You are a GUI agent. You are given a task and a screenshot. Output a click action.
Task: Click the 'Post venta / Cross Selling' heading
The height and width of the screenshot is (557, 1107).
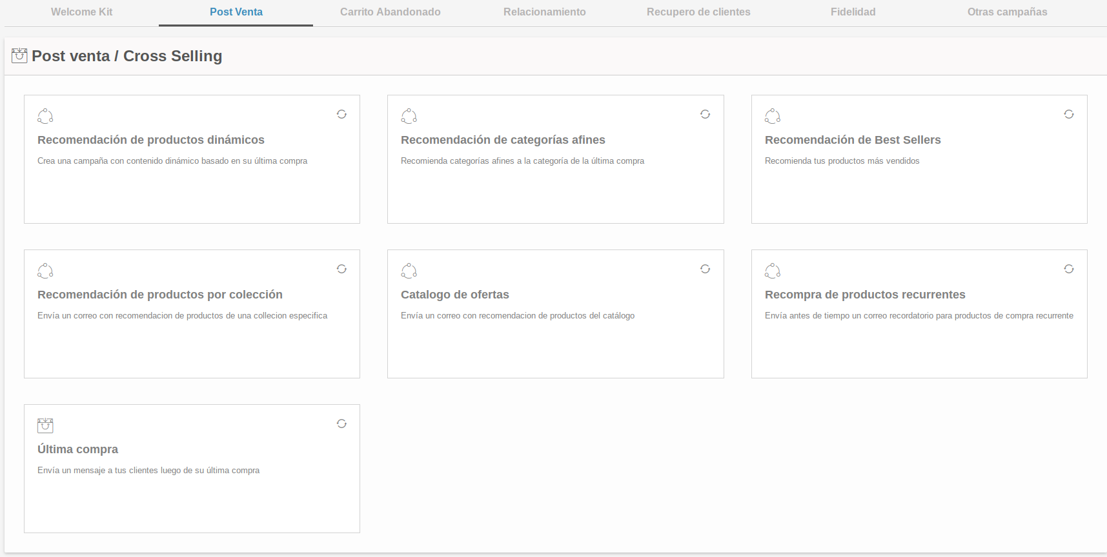click(127, 56)
